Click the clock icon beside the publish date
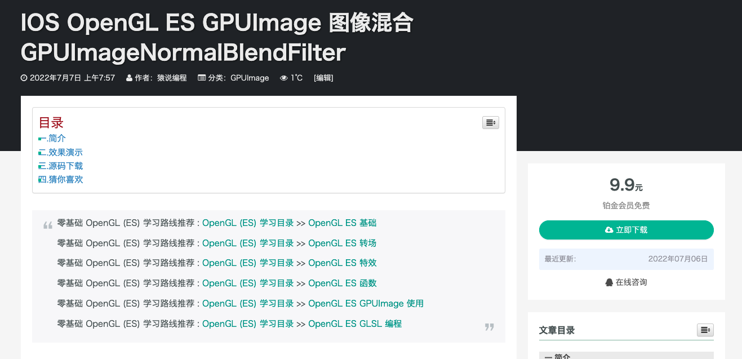 tap(23, 78)
